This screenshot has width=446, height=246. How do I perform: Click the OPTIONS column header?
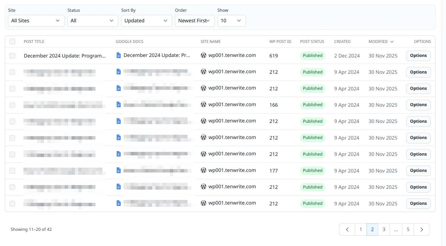pyautogui.click(x=422, y=41)
